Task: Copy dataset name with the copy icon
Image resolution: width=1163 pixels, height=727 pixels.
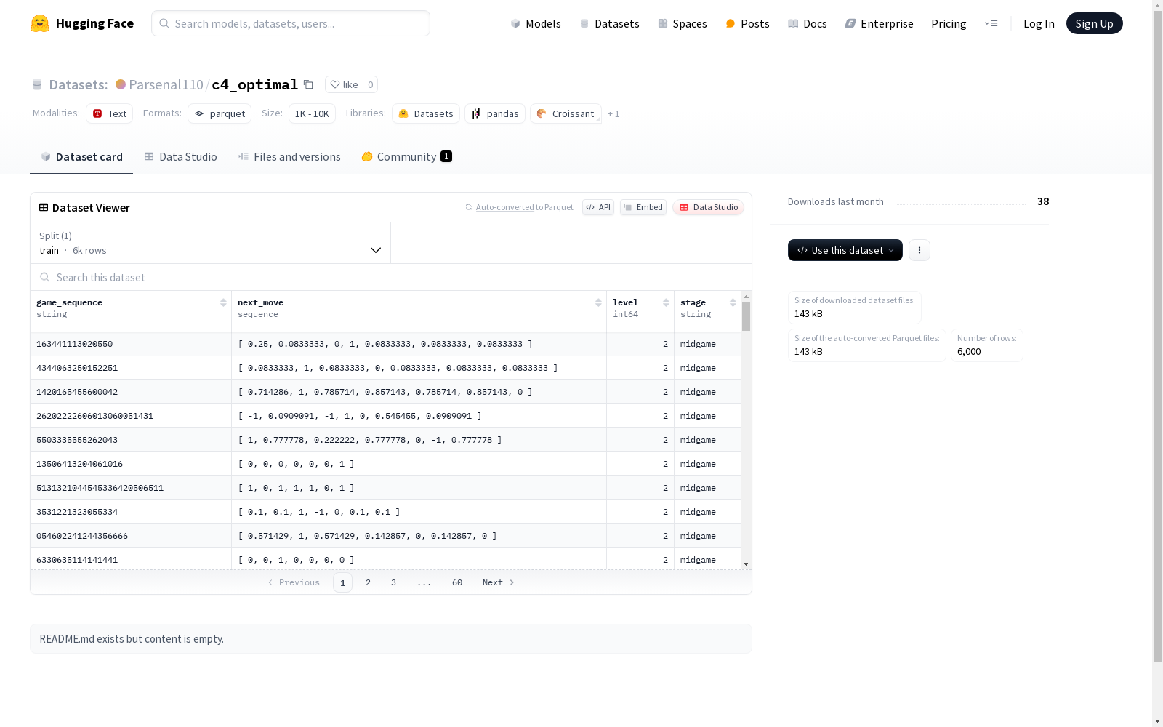Action: click(308, 84)
